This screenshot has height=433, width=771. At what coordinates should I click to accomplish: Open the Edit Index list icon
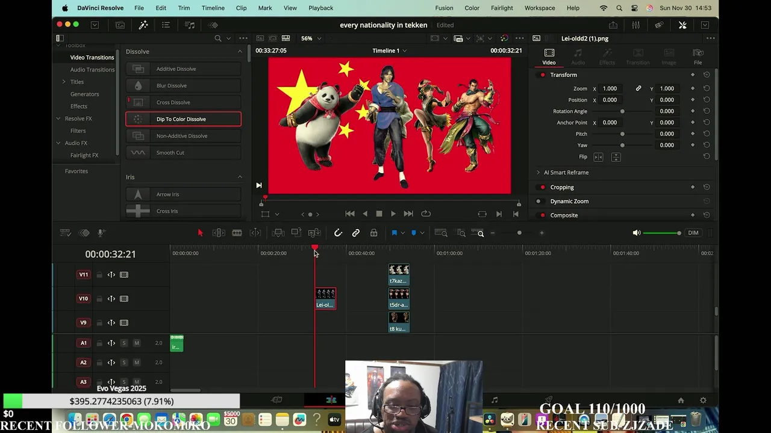click(x=166, y=25)
